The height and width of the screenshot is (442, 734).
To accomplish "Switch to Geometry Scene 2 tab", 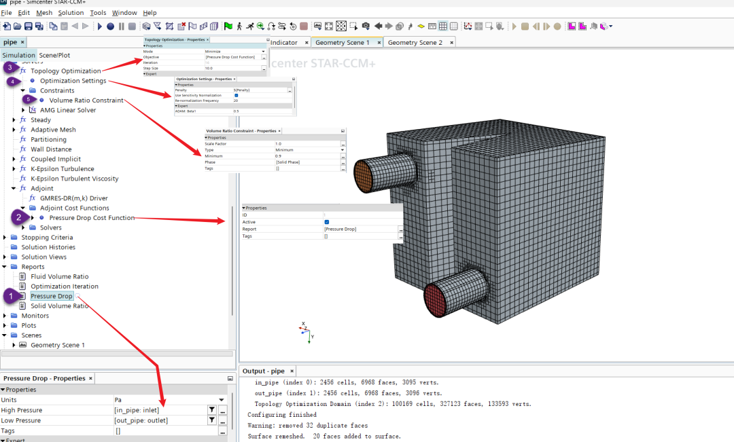I will [x=415, y=43].
